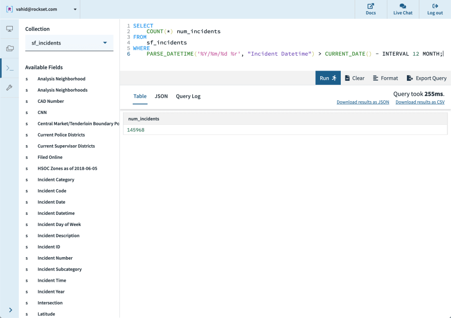Image resolution: width=451 pixels, height=318 pixels.
Task: Switch to the JSON results tab
Action: coord(161,96)
